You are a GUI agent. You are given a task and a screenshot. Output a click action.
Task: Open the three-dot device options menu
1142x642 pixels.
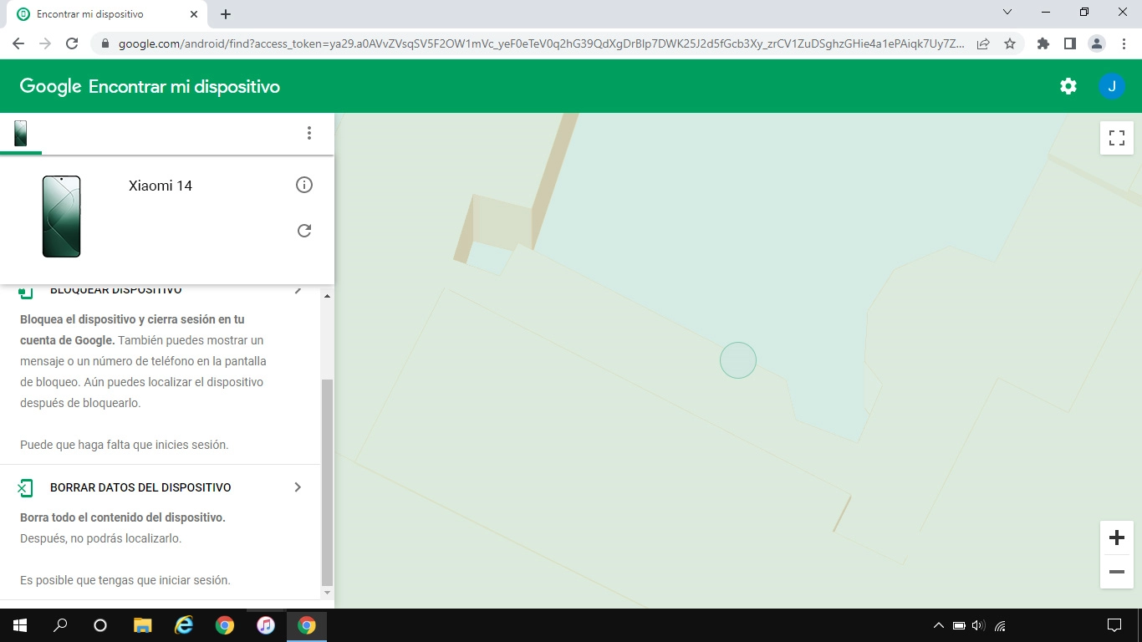(309, 133)
